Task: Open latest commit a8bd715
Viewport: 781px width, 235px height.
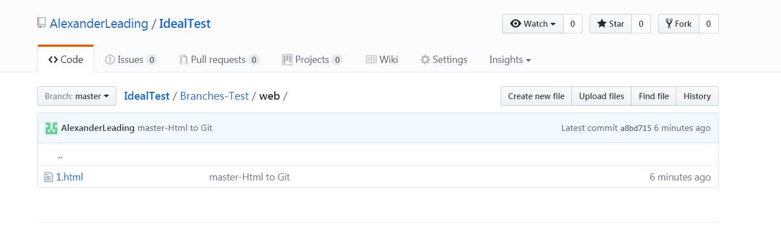Action: point(635,128)
